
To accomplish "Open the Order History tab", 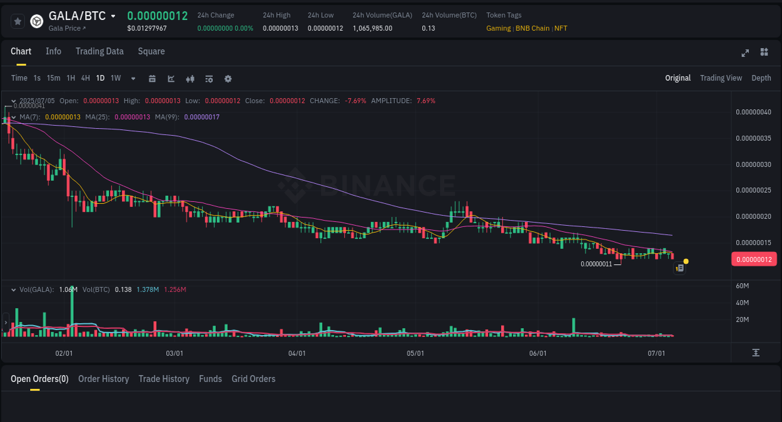I will [104, 379].
